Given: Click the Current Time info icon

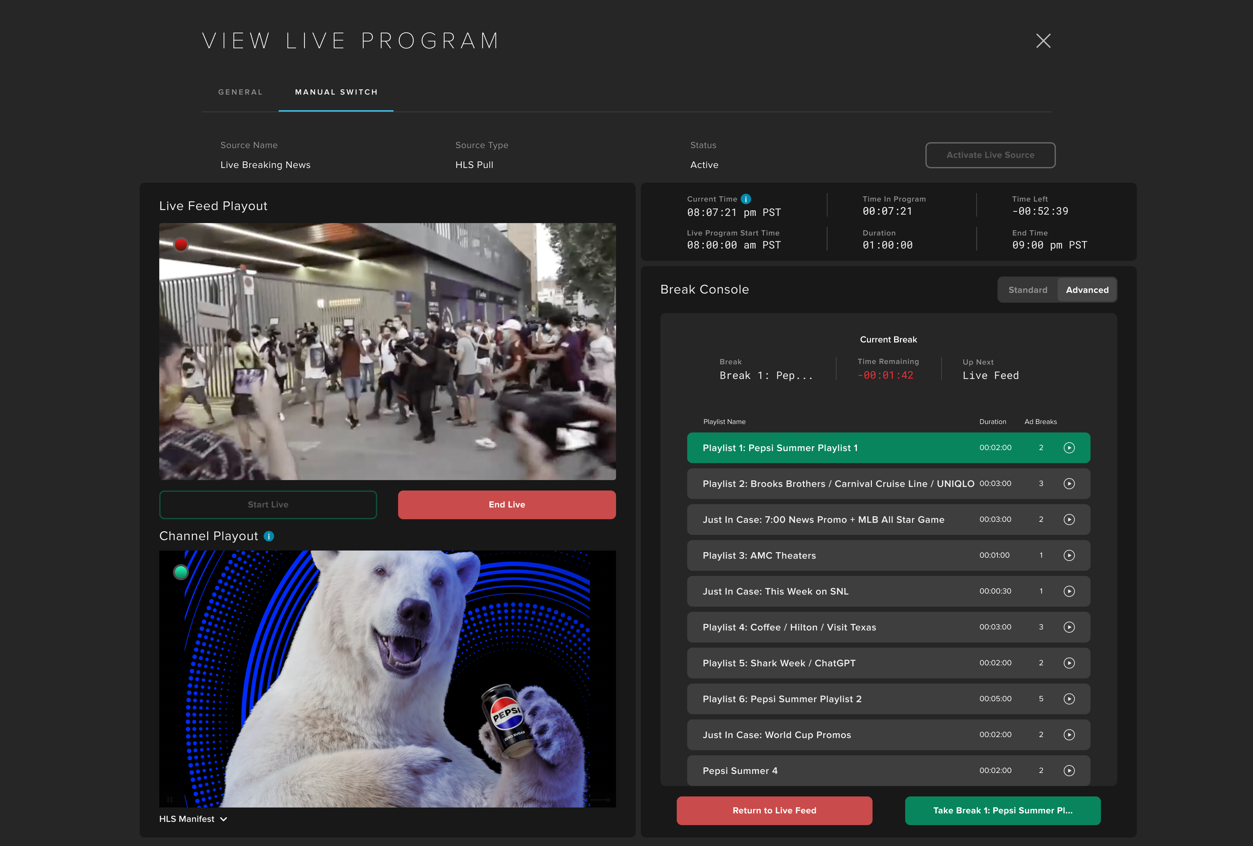Looking at the screenshot, I should pyautogui.click(x=746, y=199).
